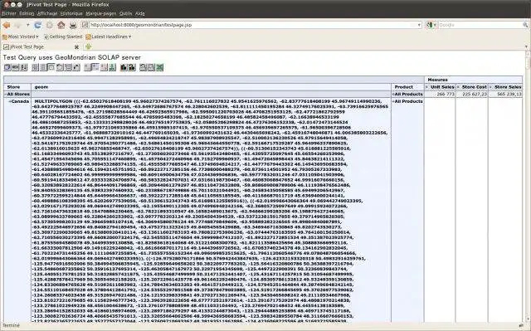Click the stop loading icon

coord(50,25)
